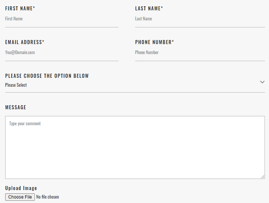Select the Phone Number input field
The width and height of the screenshot is (269, 203).
coord(200,53)
